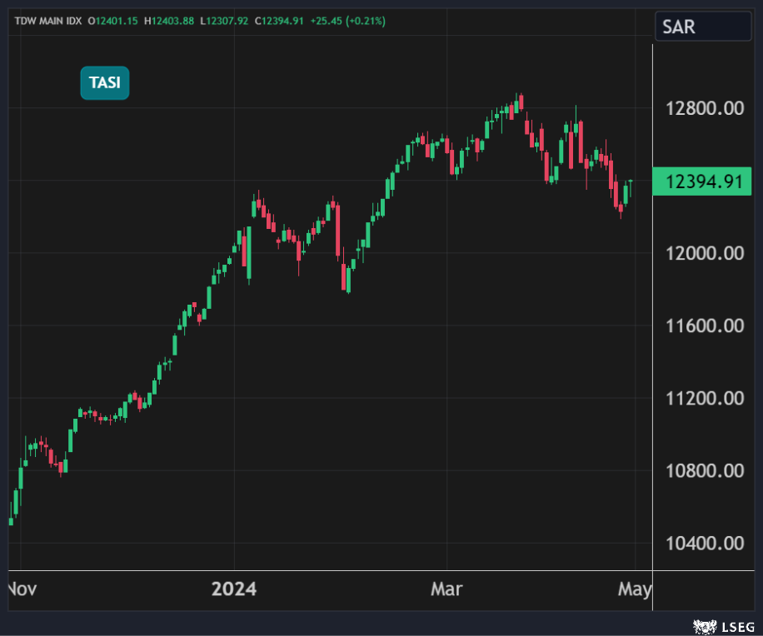Select the May marker on time axis

coord(636,589)
